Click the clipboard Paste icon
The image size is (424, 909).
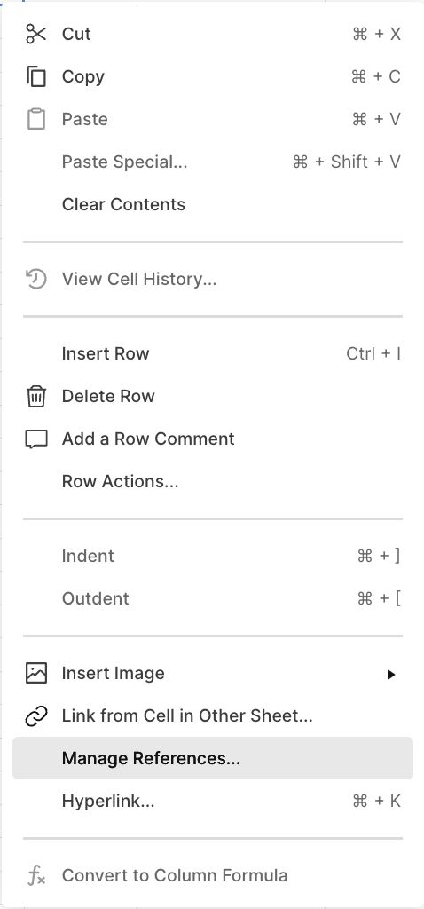point(35,119)
